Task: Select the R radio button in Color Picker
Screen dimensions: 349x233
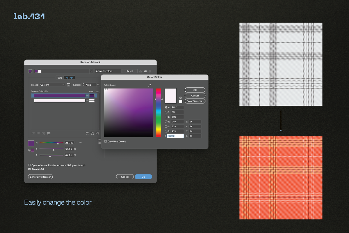Action: tap(166, 122)
